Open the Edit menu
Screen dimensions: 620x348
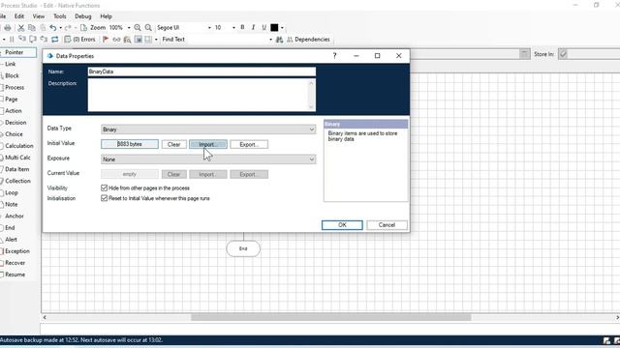[x=19, y=16]
